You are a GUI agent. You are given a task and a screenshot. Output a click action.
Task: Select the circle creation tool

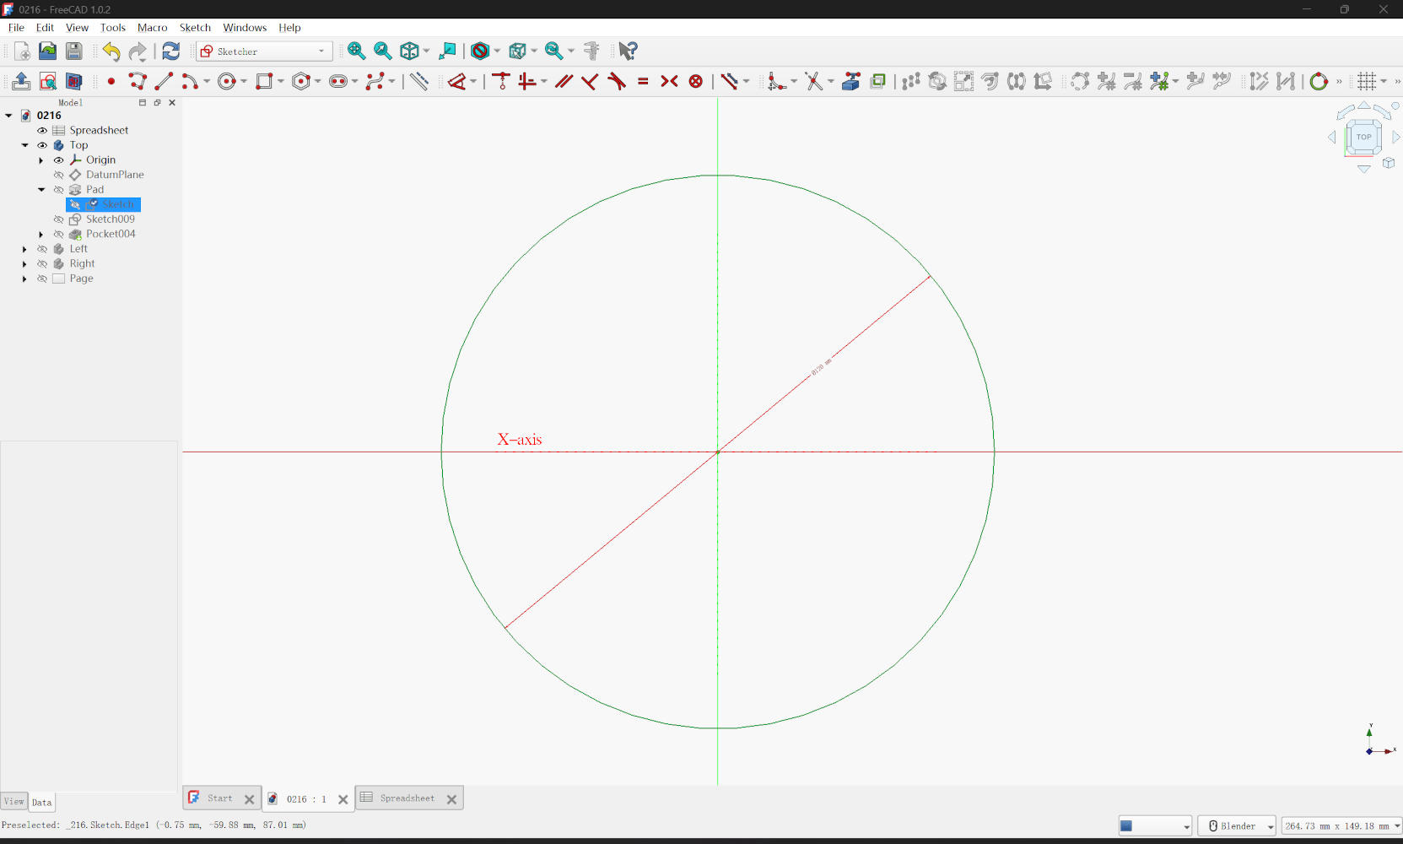point(226,82)
